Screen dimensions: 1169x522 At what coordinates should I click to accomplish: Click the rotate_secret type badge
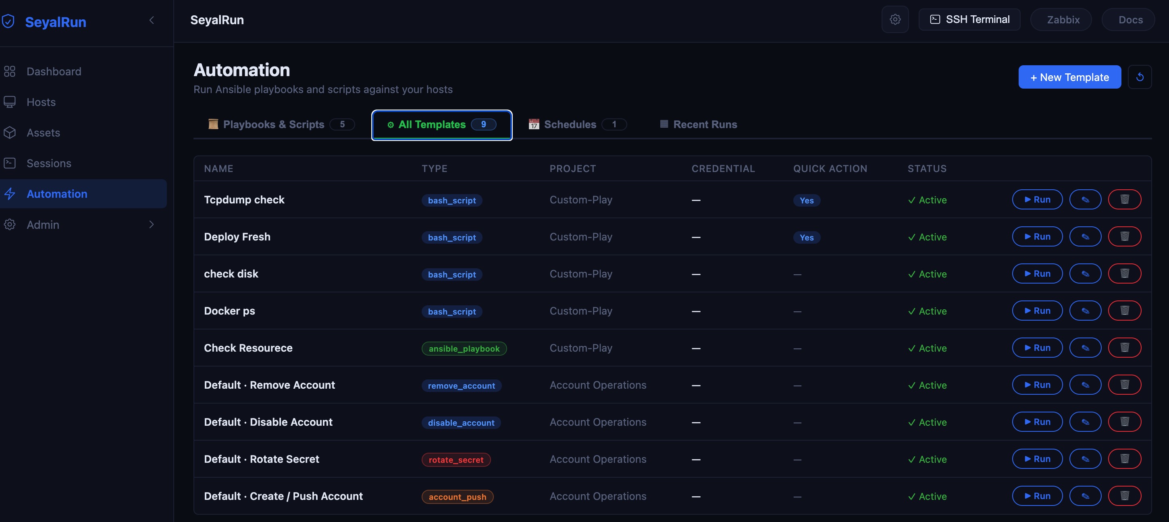tap(456, 460)
